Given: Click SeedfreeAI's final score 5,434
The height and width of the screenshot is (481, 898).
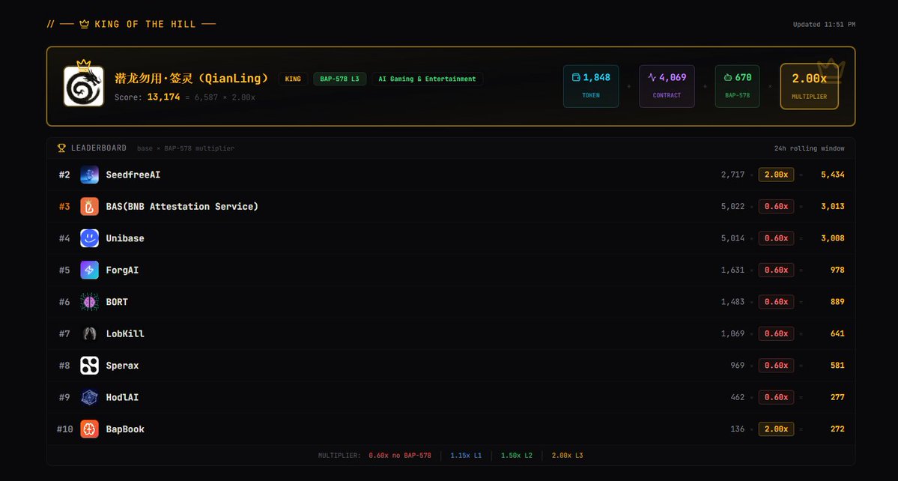Looking at the screenshot, I should tap(833, 175).
